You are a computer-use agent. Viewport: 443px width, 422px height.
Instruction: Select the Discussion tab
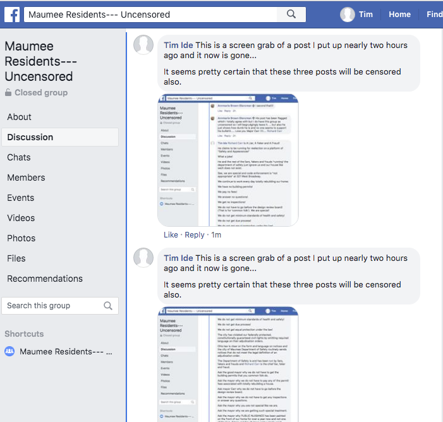pos(30,137)
